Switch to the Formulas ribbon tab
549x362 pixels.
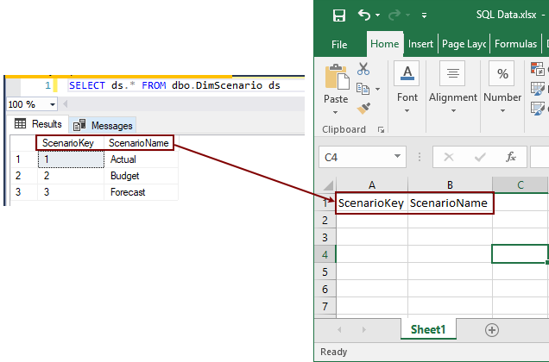[x=515, y=44]
